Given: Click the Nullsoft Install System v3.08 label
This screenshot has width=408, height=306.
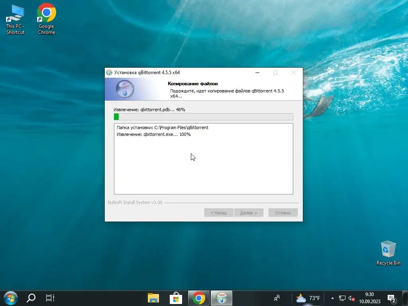Looking at the screenshot, I should (x=135, y=202).
